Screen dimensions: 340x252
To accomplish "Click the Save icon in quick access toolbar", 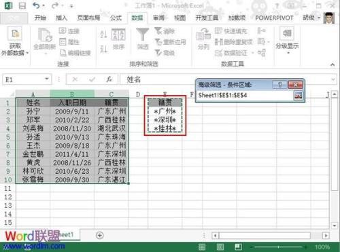I will [x=22, y=5].
